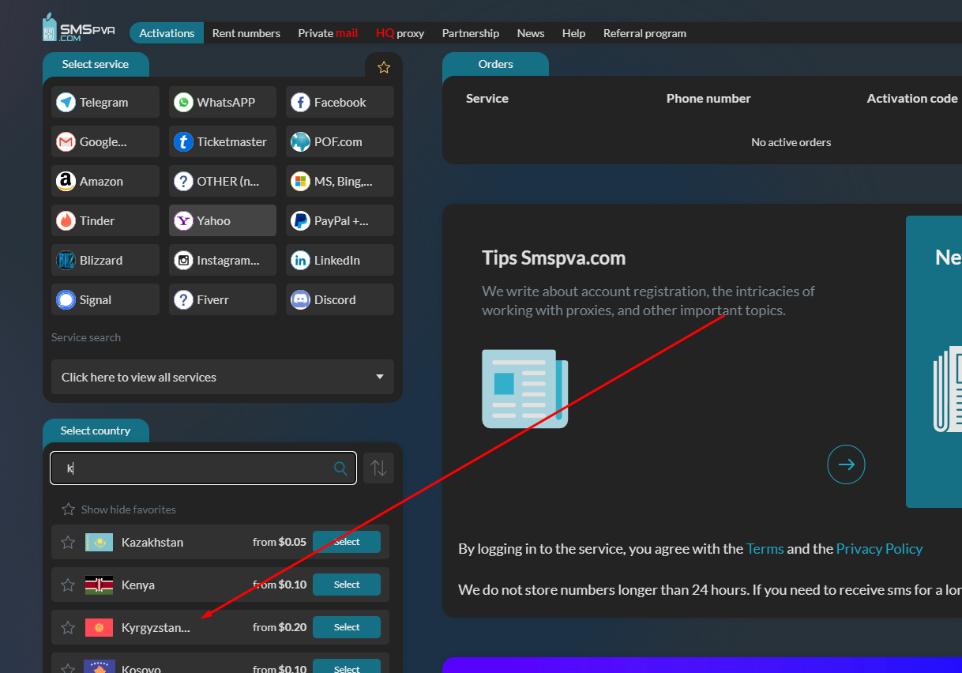Toggle Show hide favorites
The width and height of the screenshot is (962, 673).
[x=118, y=509]
